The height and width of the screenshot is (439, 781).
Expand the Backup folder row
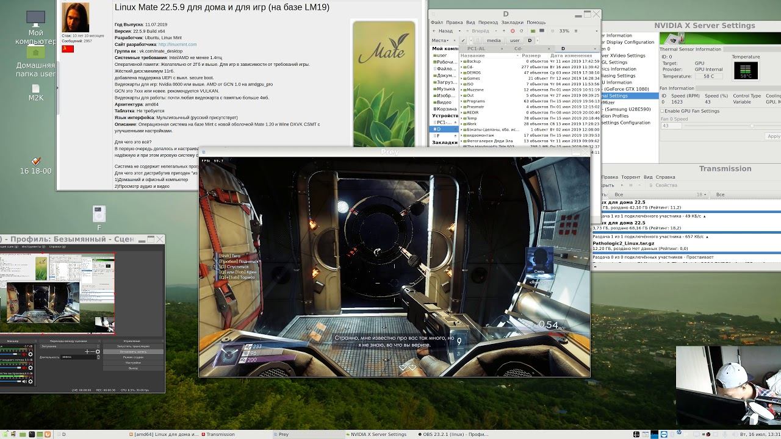pos(461,61)
